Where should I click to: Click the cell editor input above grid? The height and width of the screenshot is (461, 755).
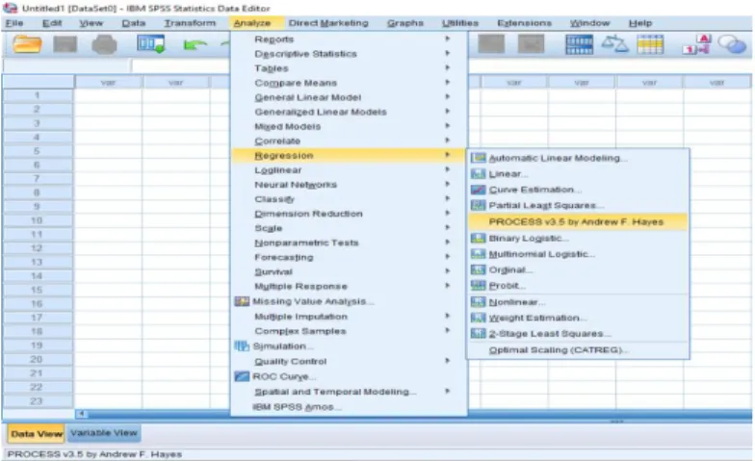tap(179, 65)
